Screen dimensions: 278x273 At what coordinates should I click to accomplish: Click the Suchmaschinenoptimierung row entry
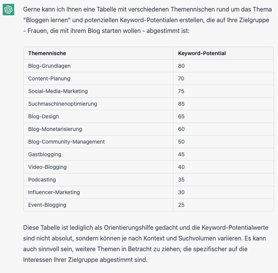point(63,104)
